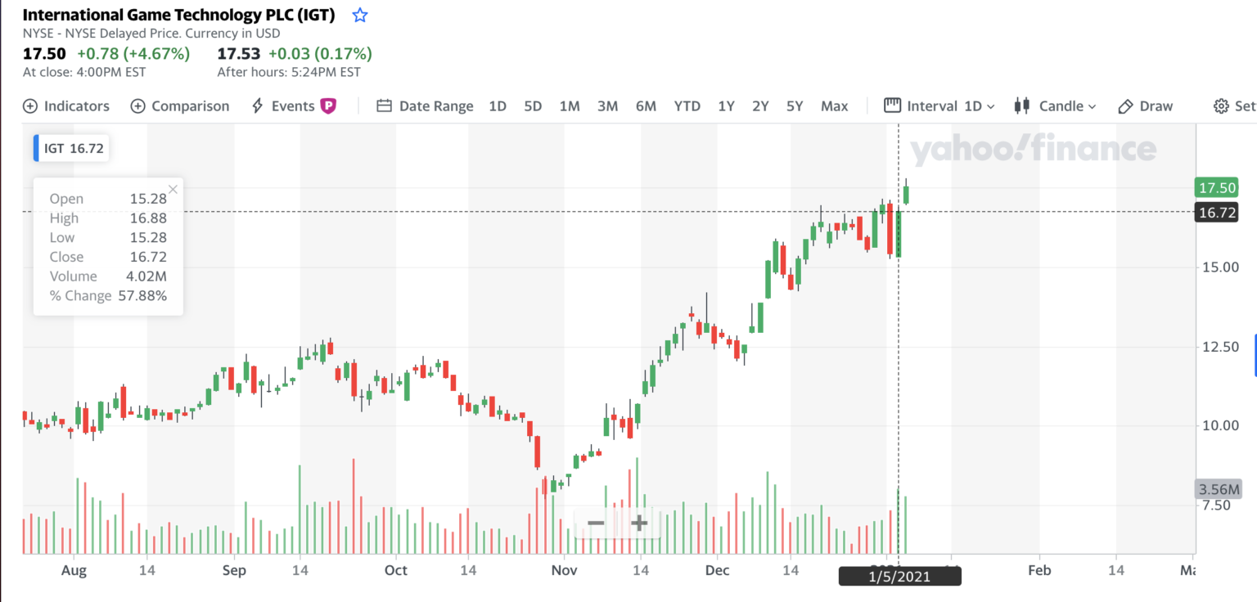The height and width of the screenshot is (602, 1257).
Task: Click the purple premium shield badge
Action: point(328,106)
